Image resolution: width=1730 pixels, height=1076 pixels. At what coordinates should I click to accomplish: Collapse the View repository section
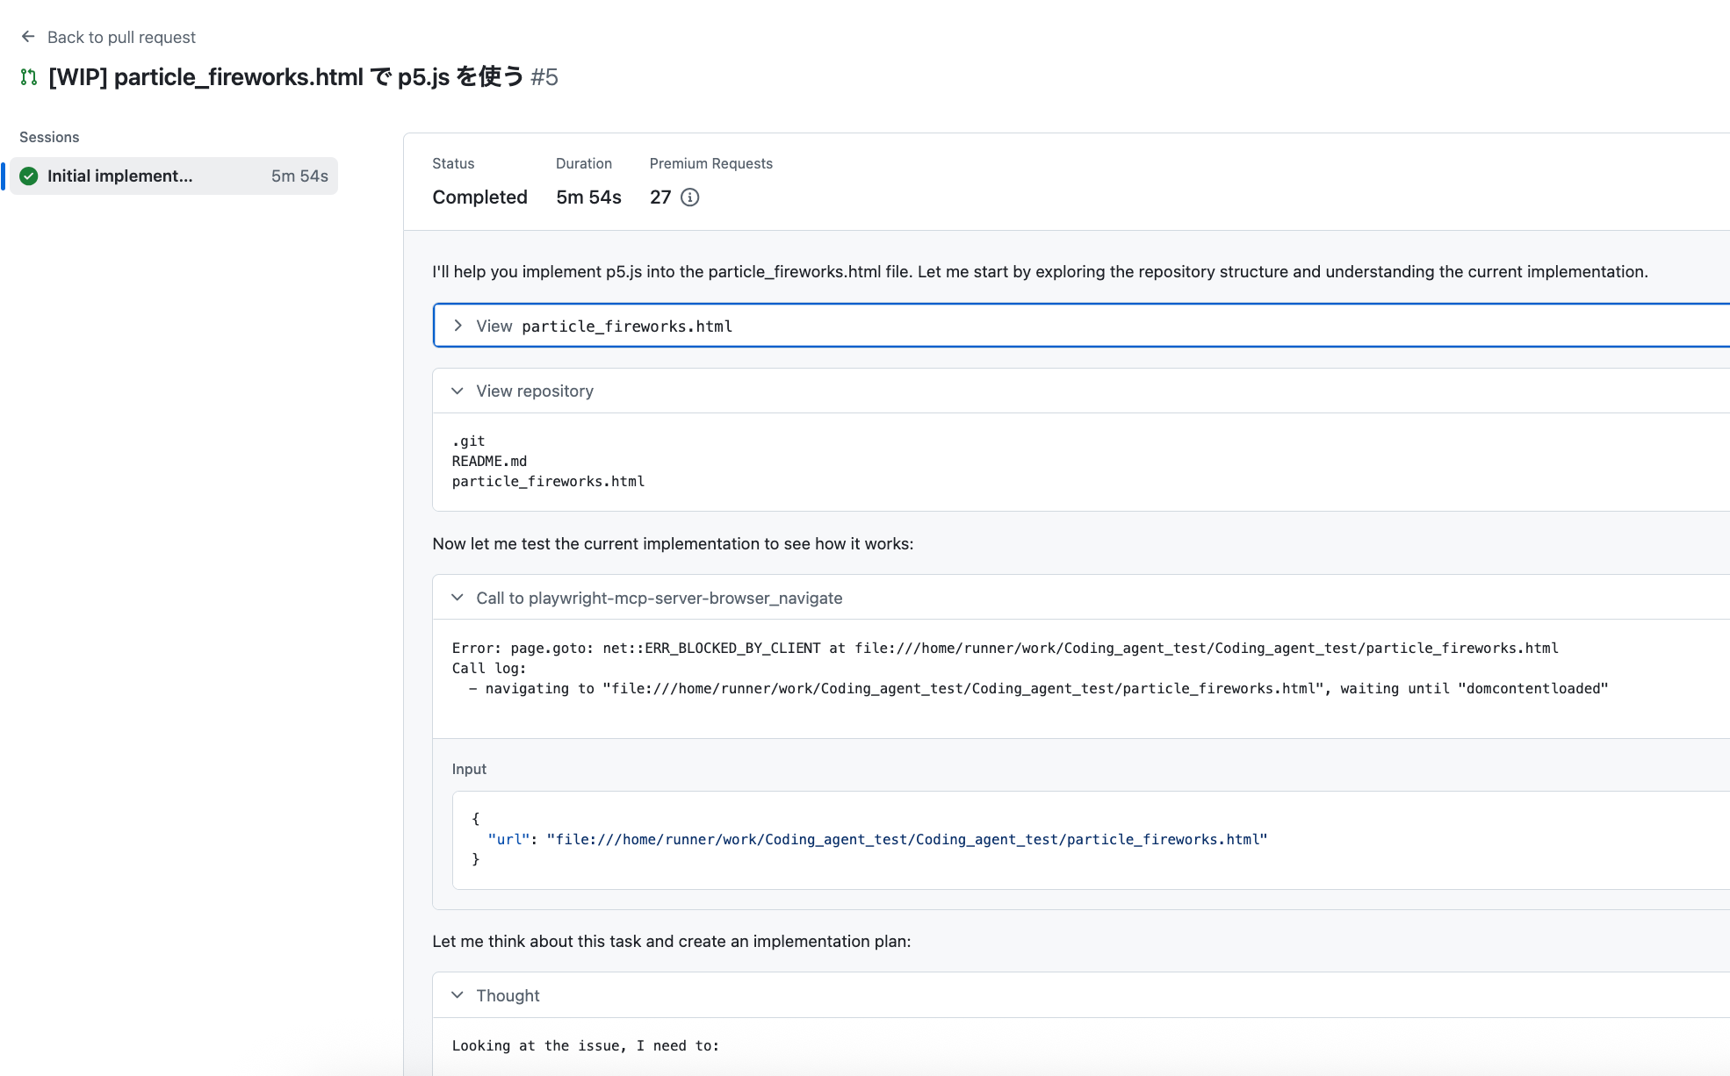(x=458, y=391)
